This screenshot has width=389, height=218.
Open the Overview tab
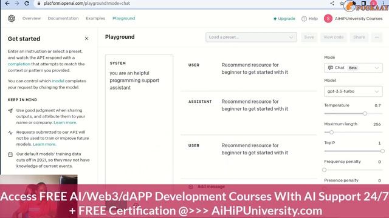click(x=32, y=18)
